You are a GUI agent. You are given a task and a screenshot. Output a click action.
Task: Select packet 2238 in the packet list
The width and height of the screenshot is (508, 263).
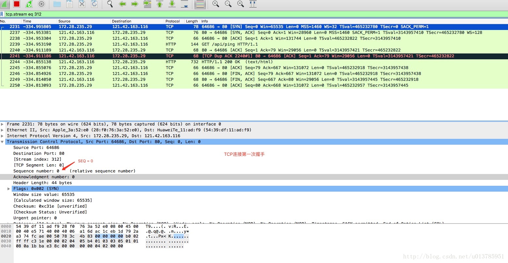click(254, 38)
